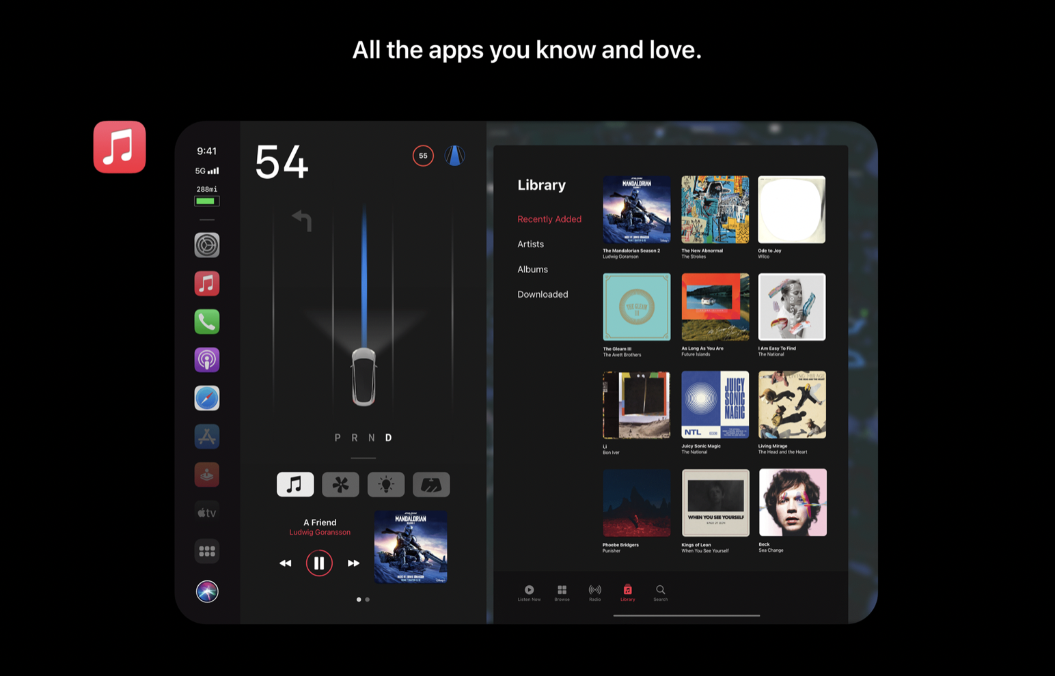Select the music widget button
This screenshot has width=1055, height=676.
(x=294, y=484)
